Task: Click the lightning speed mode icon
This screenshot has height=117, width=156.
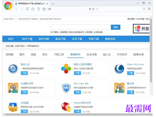Action: (90, 9)
